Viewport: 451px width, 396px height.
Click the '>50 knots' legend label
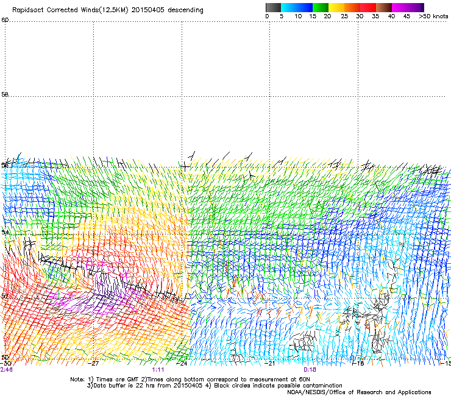(433, 16)
